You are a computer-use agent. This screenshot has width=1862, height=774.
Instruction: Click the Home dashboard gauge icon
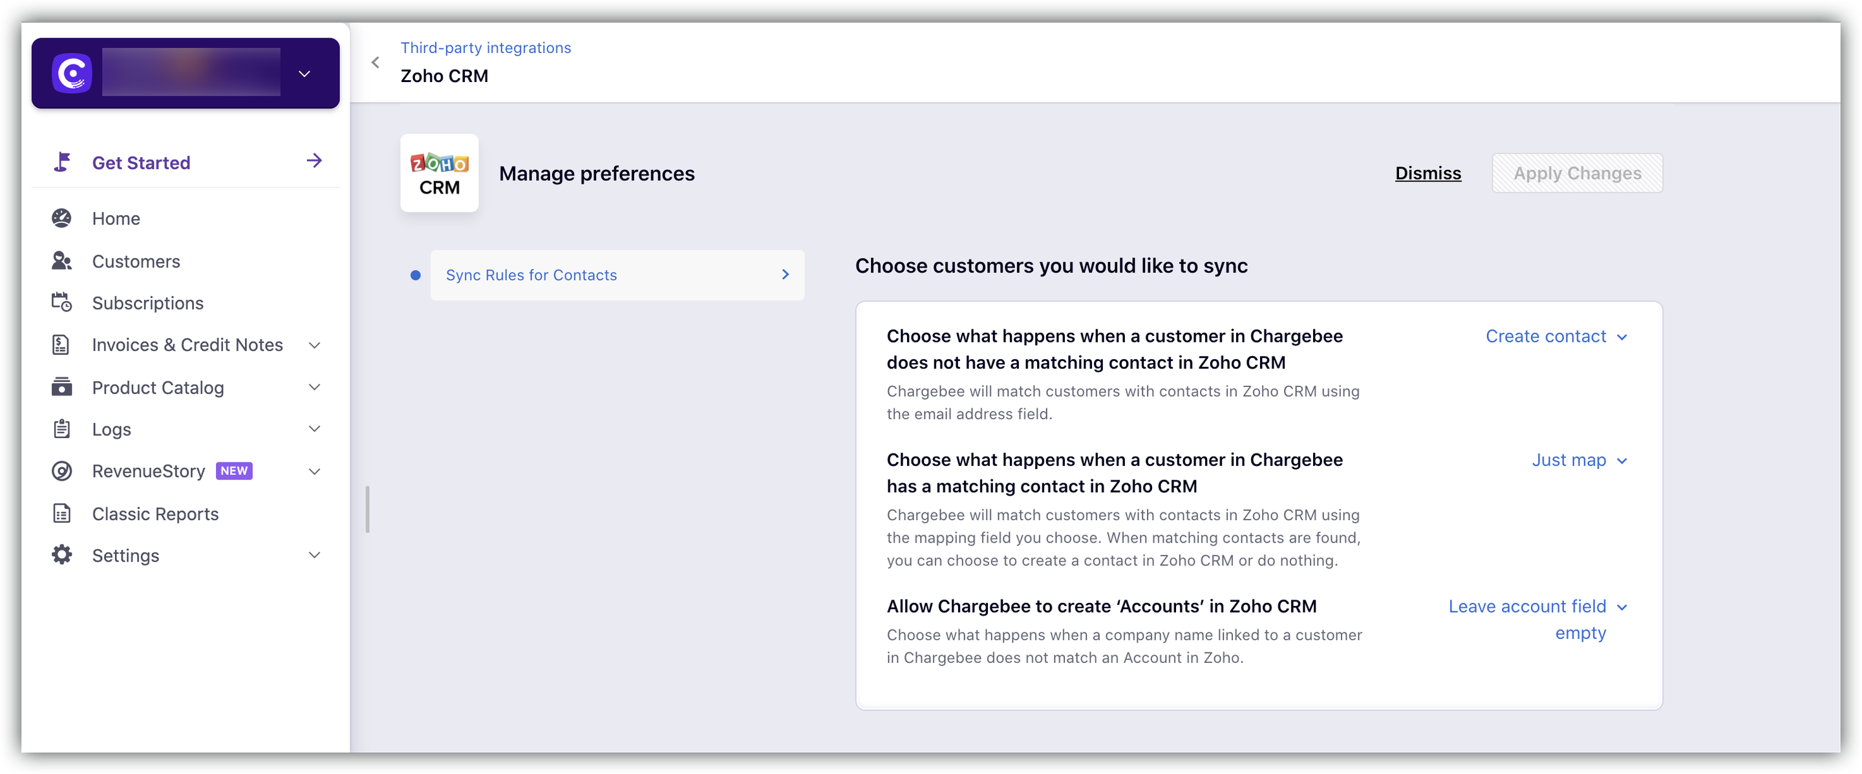pos(61,218)
